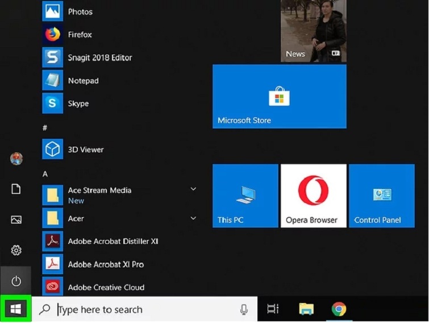Viewport: 429px width, 323px height.
Task: Open Snagit 2018 Editor
Action: pyautogui.click(x=99, y=57)
